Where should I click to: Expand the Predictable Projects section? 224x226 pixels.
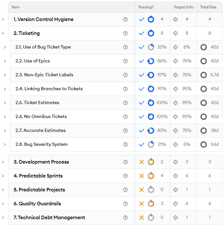coord(3,190)
